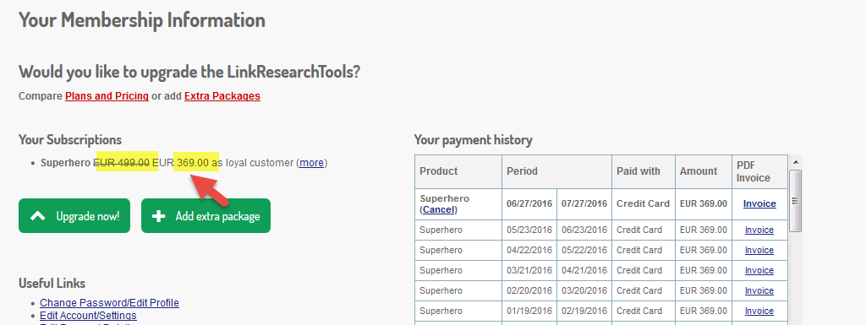Screen dimensions: 866x325
Task: Select the PDF Invoice column header
Action: (x=759, y=171)
